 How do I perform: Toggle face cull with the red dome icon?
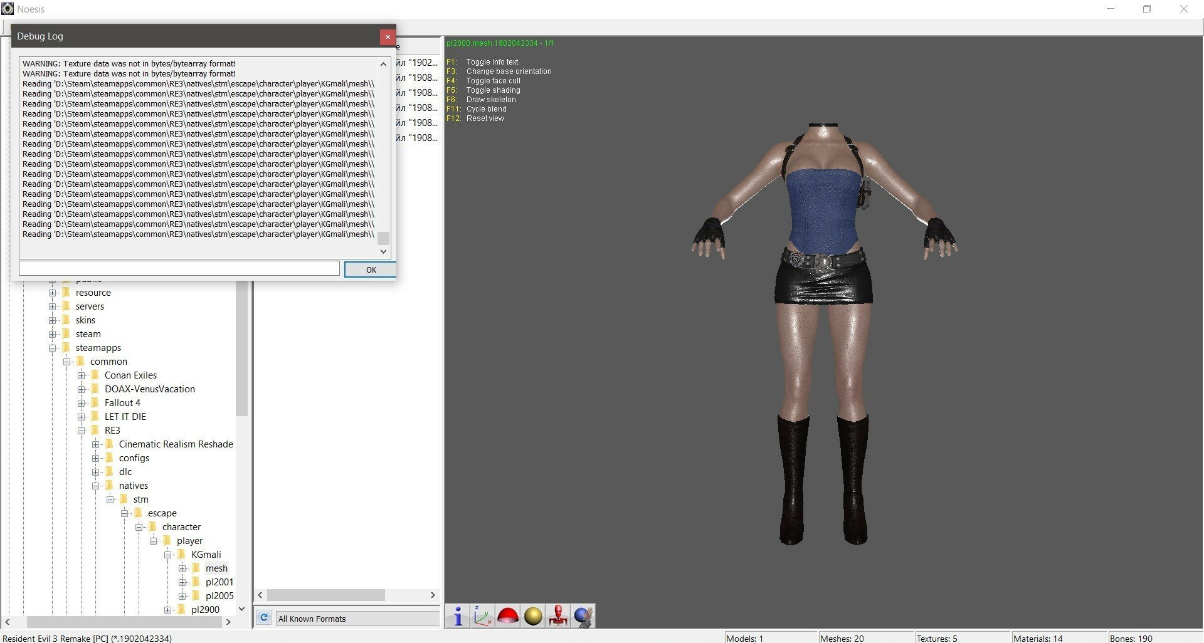tap(508, 616)
